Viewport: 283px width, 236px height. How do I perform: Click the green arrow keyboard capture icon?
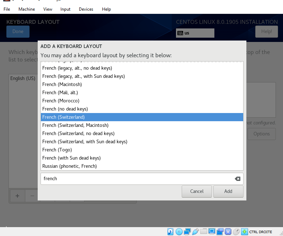[244, 232]
